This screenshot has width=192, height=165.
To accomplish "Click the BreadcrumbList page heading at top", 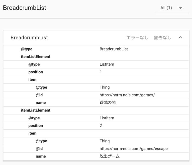I will tap(25, 8).
